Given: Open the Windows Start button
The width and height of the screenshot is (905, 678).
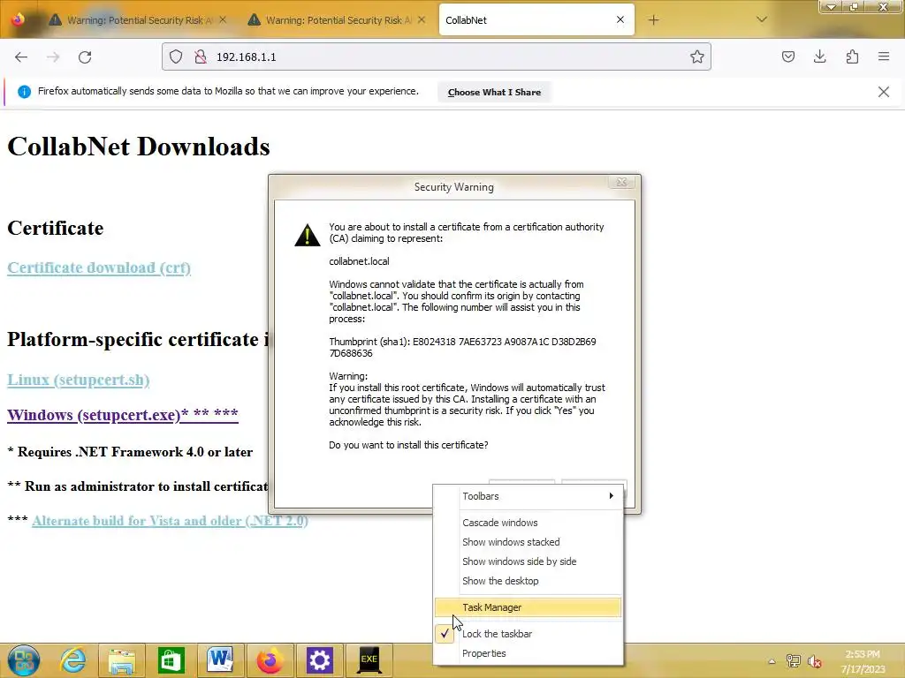Looking at the screenshot, I should coord(24,660).
